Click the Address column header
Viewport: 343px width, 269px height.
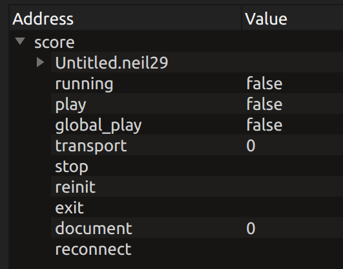pos(125,18)
